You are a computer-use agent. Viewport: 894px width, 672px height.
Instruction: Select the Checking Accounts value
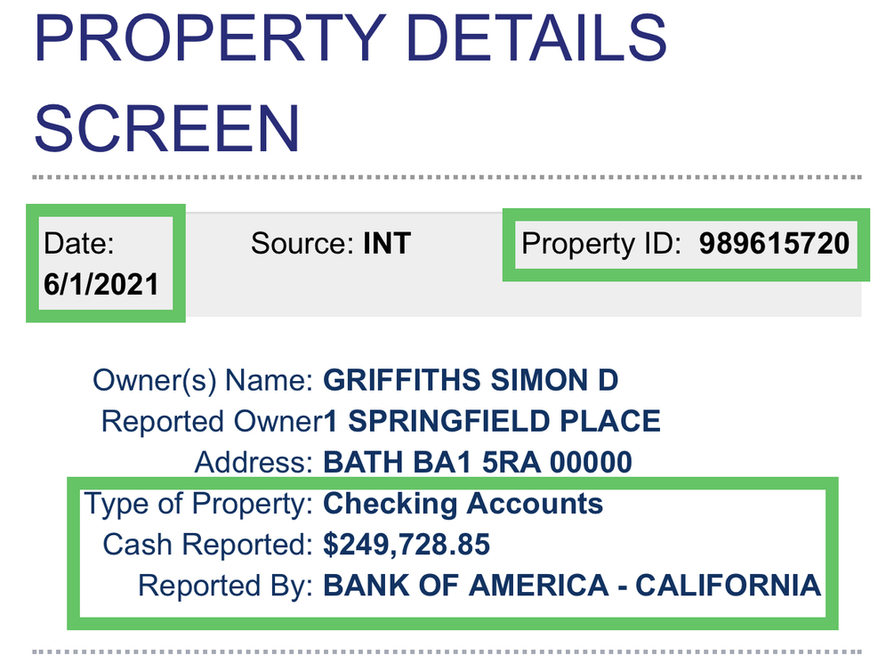point(463,504)
